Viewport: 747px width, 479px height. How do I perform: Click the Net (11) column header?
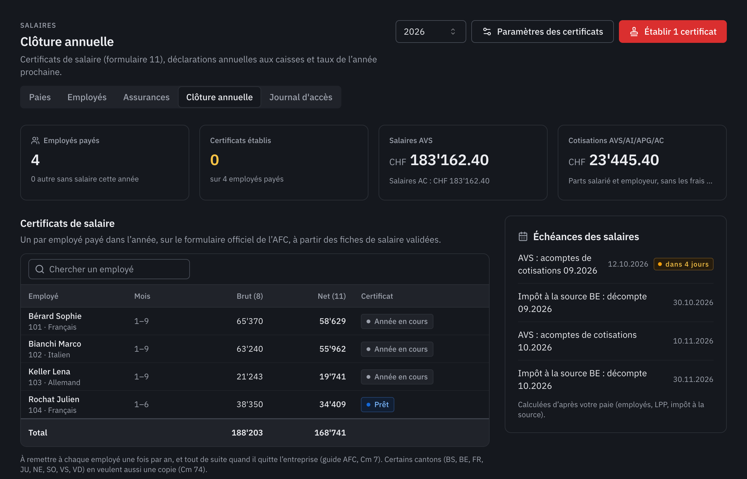click(332, 296)
